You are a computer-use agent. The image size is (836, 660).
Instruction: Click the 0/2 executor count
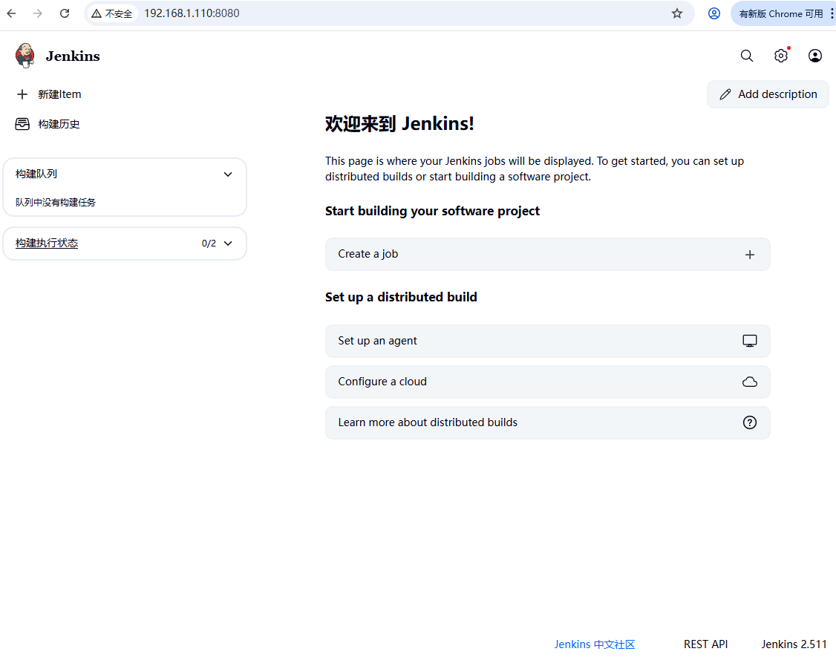[209, 244]
